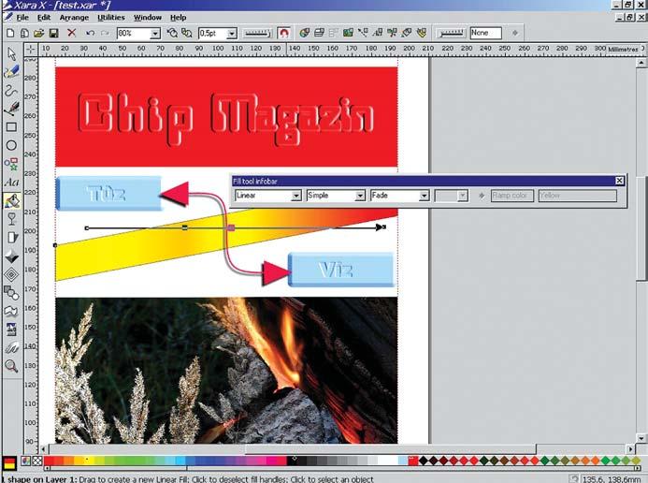
Task: Open the Simple fill tiling dropdown
Action: [x=360, y=196]
